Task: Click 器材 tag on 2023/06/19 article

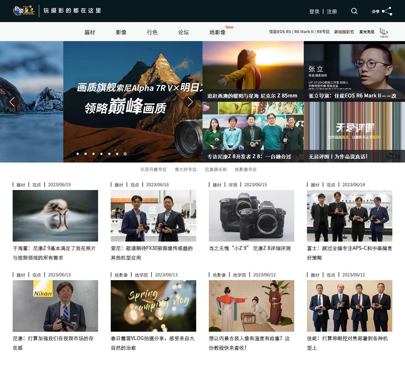Action: pos(21,185)
